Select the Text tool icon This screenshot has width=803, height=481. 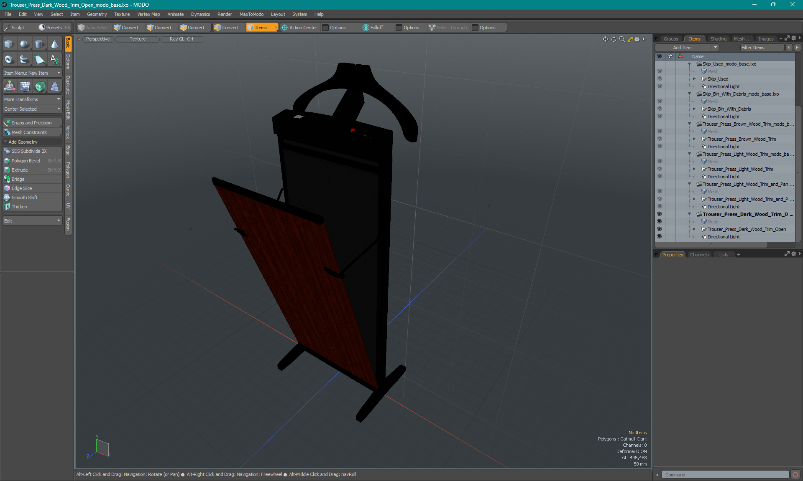coord(54,60)
